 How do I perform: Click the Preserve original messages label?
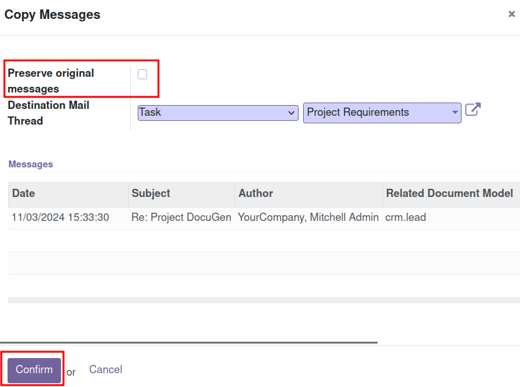coord(51,81)
